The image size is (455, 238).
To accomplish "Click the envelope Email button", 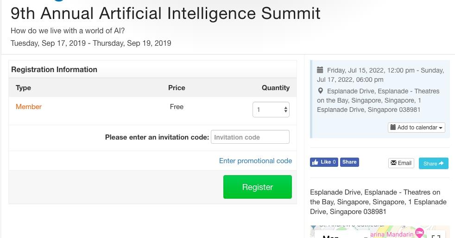I will (x=401, y=163).
